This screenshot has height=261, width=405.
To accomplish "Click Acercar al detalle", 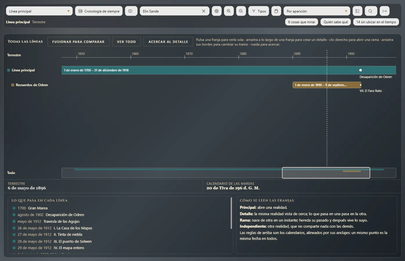I will tap(168, 42).
